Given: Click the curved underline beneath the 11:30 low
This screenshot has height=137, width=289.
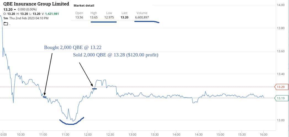Looking at the screenshot, I should [71, 124].
